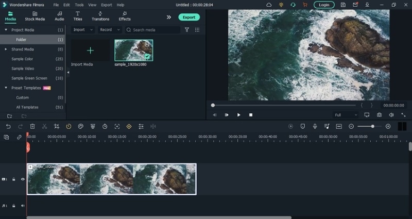Open the File menu
The height and width of the screenshot is (219, 412).
[x=56, y=5]
